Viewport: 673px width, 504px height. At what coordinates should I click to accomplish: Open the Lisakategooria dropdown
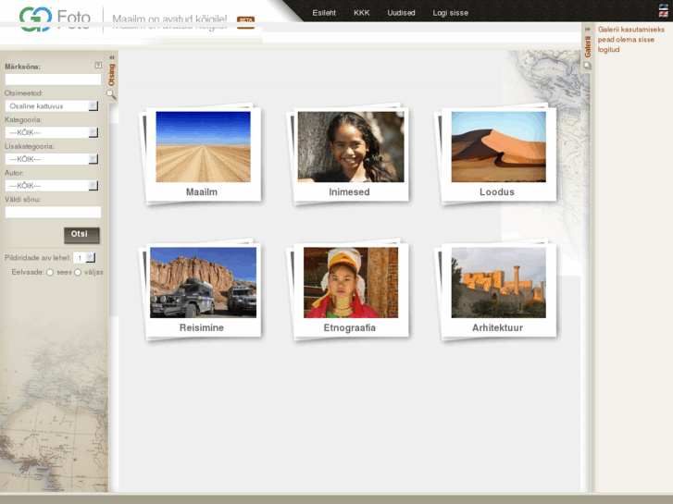(52, 159)
